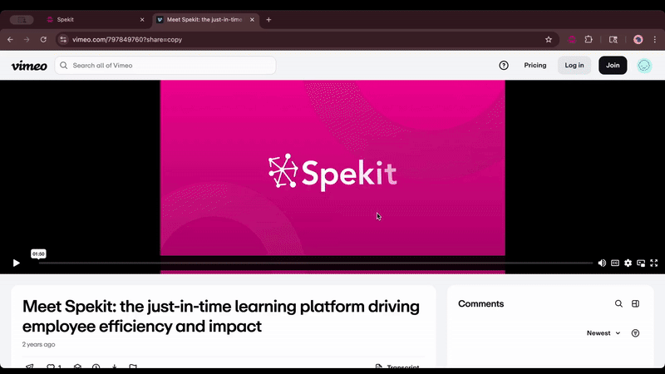This screenshot has height=374, width=665.
Task: Open the video player settings gear
Action: click(628, 263)
